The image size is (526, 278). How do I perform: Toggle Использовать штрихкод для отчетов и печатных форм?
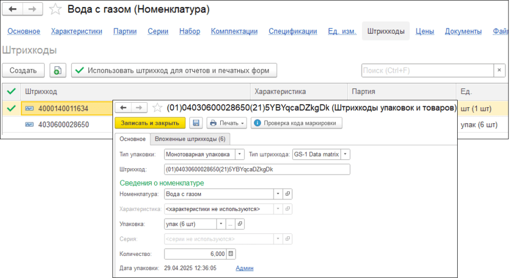coord(174,71)
